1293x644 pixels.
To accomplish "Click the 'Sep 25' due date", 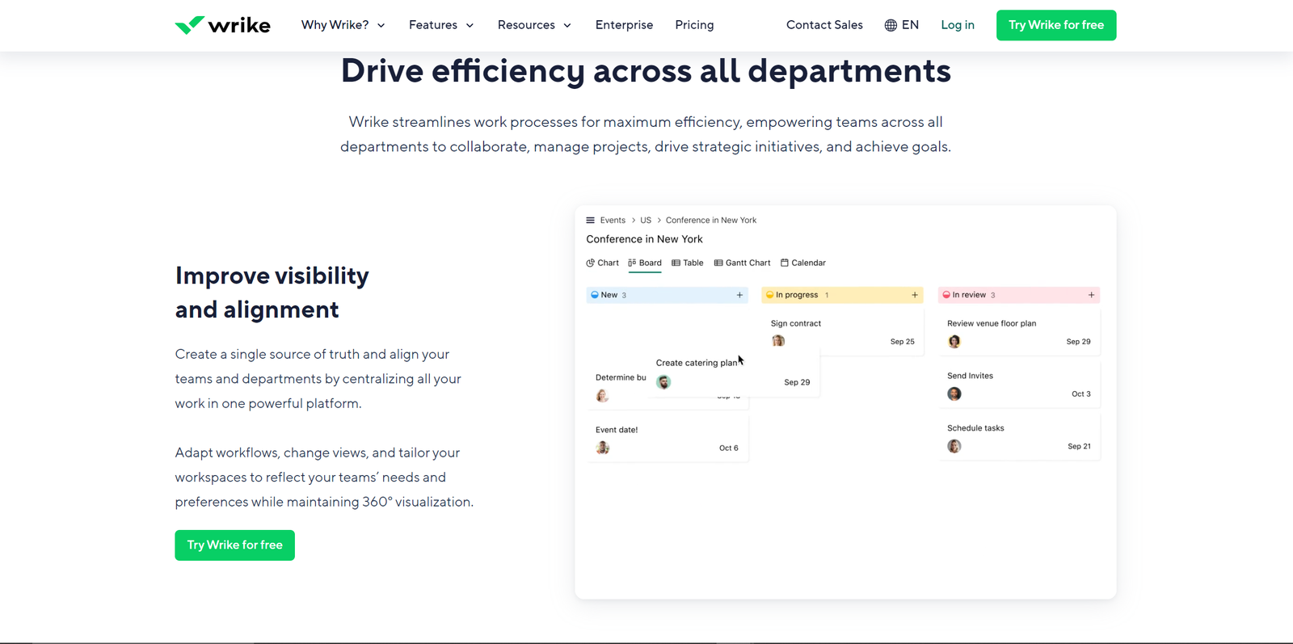I will point(903,342).
